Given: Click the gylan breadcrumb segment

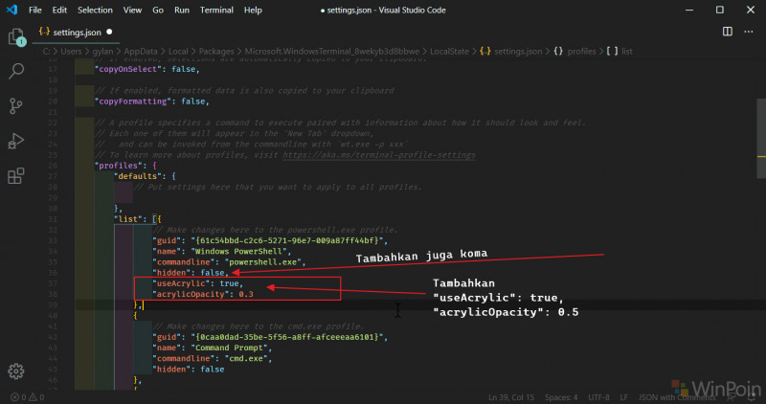Looking at the screenshot, I should (102, 52).
